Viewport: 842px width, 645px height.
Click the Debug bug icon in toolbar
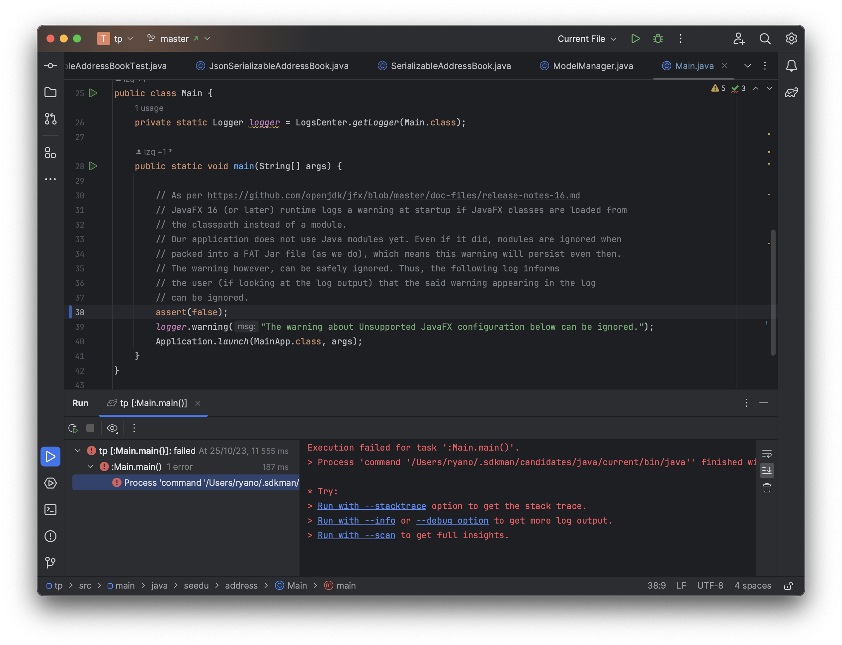pos(658,39)
